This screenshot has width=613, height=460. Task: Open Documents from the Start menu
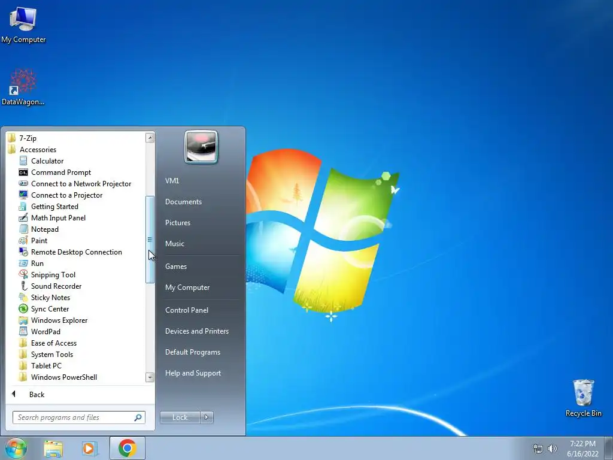(x=183, y=201)
